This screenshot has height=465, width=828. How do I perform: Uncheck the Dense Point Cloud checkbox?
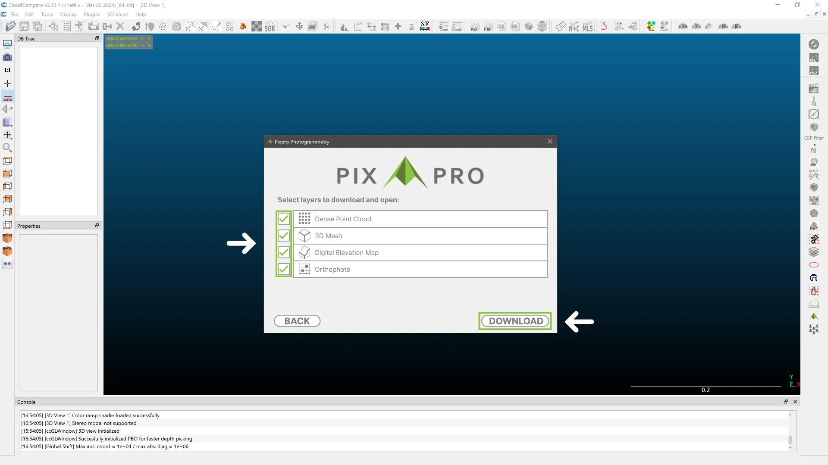coord(283,219)
